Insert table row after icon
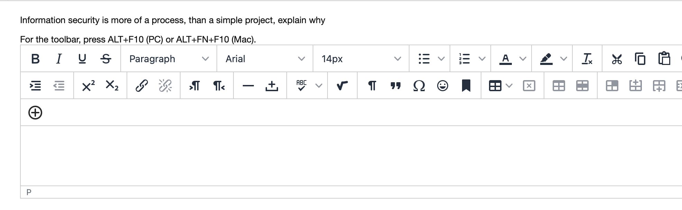The width and height of the screenshot is (682, 210). [659, 86]
